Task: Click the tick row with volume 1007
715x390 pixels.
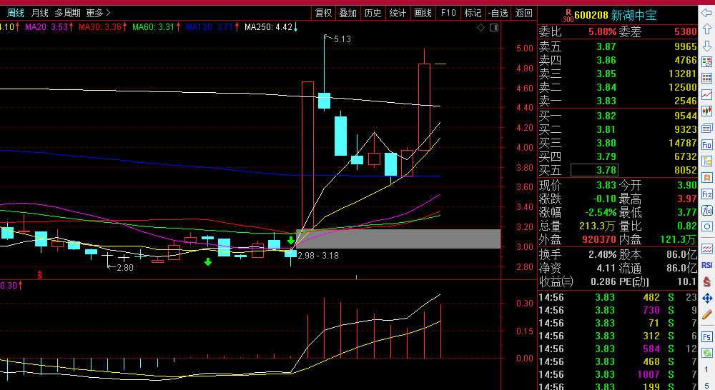Action: tap(618, 374)
